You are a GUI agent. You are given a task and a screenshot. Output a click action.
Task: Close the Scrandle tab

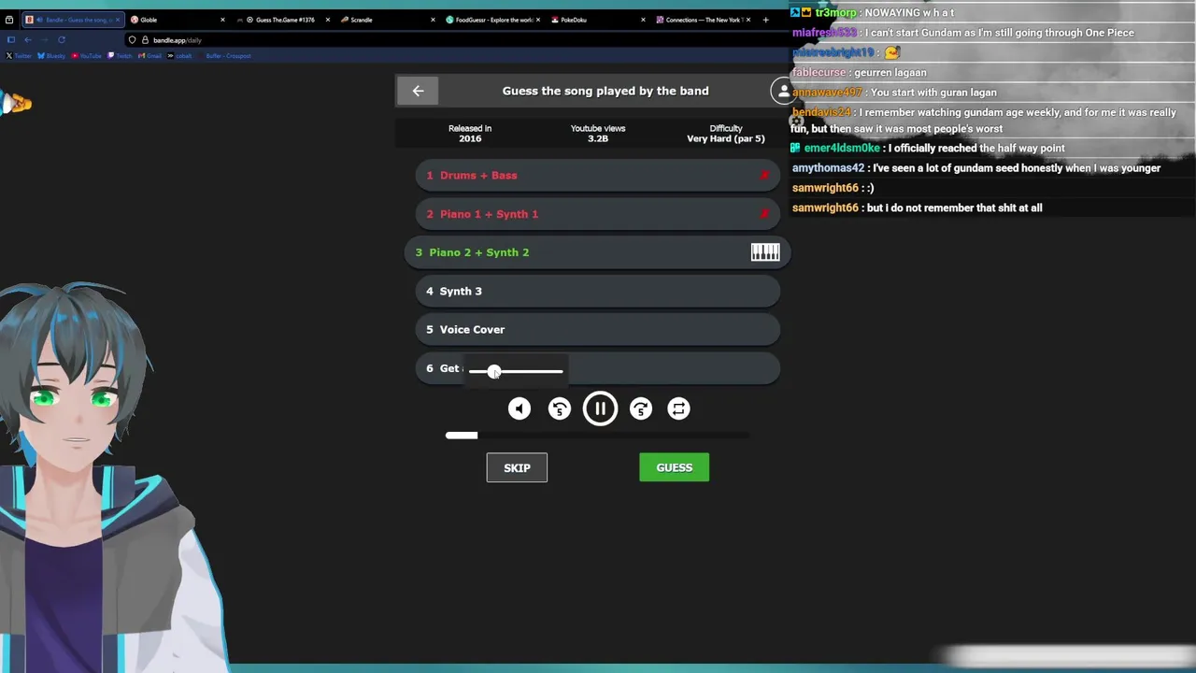[433, 20]
